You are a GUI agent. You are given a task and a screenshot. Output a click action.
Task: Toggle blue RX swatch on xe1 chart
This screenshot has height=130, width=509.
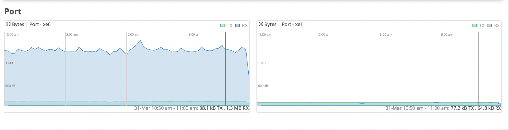pos(490,25)
